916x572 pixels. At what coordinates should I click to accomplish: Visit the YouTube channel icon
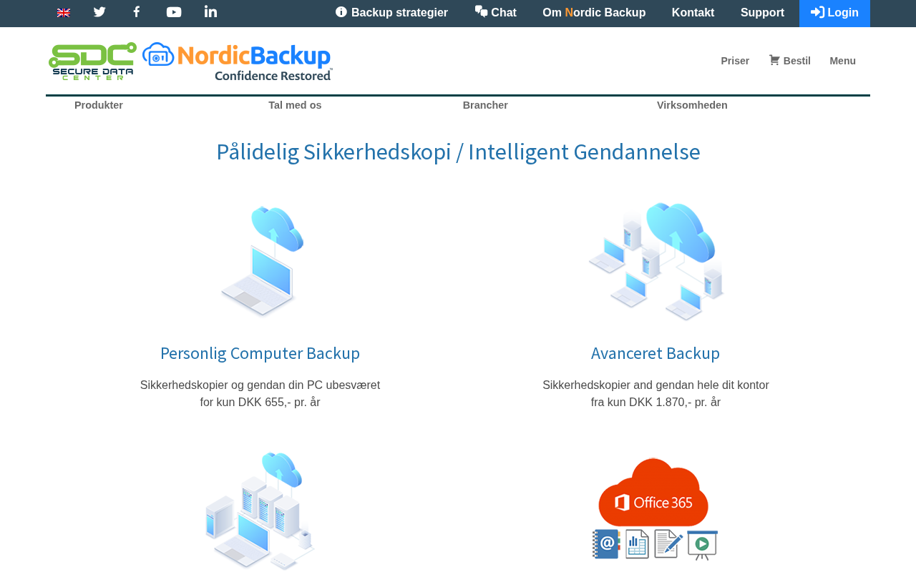click(x=174, y=12)
